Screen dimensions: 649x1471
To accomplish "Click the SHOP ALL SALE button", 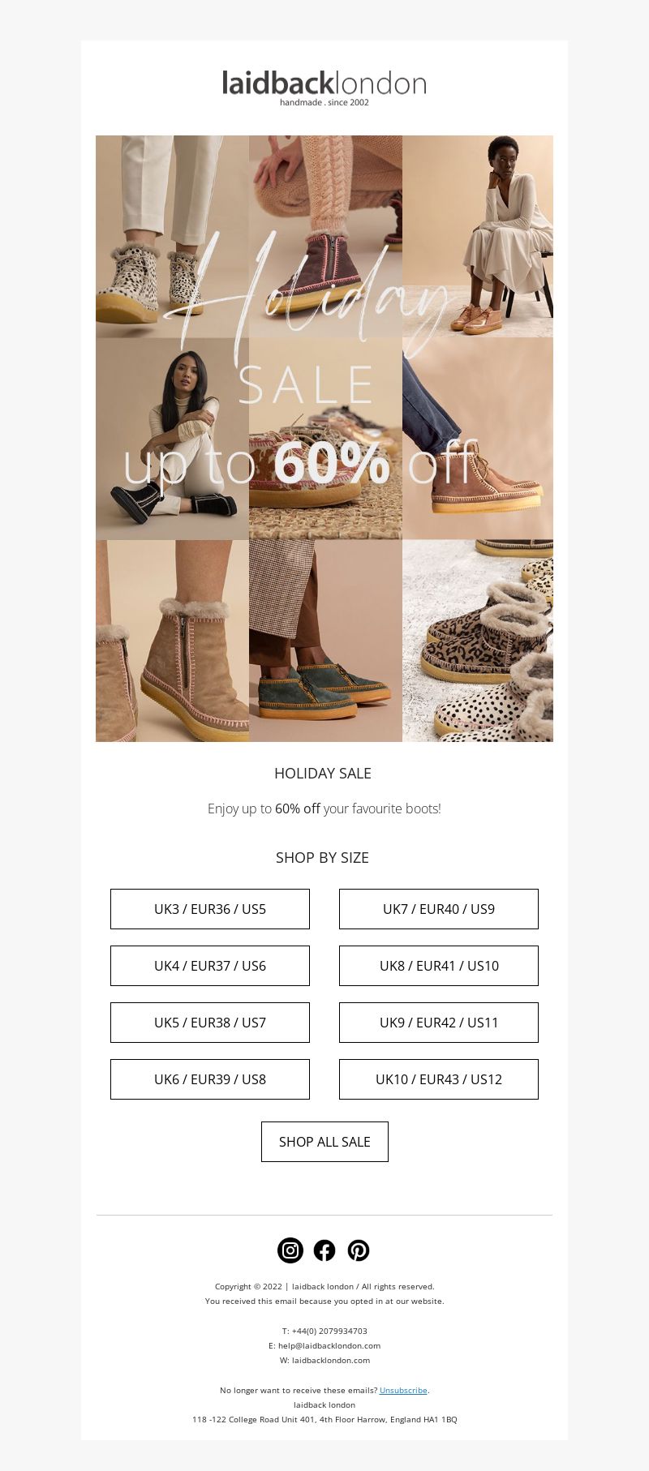I will point(324,1142).
